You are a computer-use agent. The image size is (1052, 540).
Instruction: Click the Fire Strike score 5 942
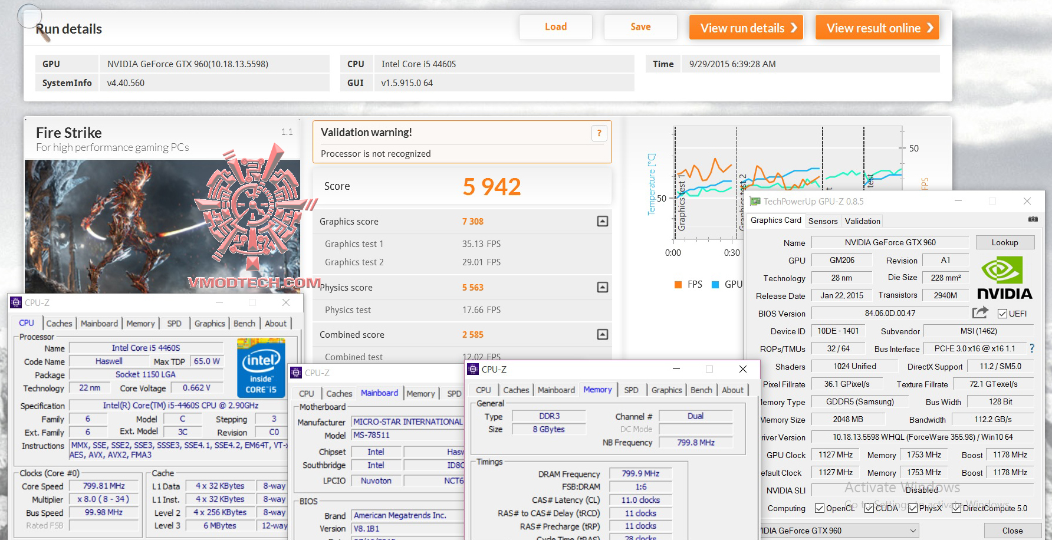pos(492,187)
